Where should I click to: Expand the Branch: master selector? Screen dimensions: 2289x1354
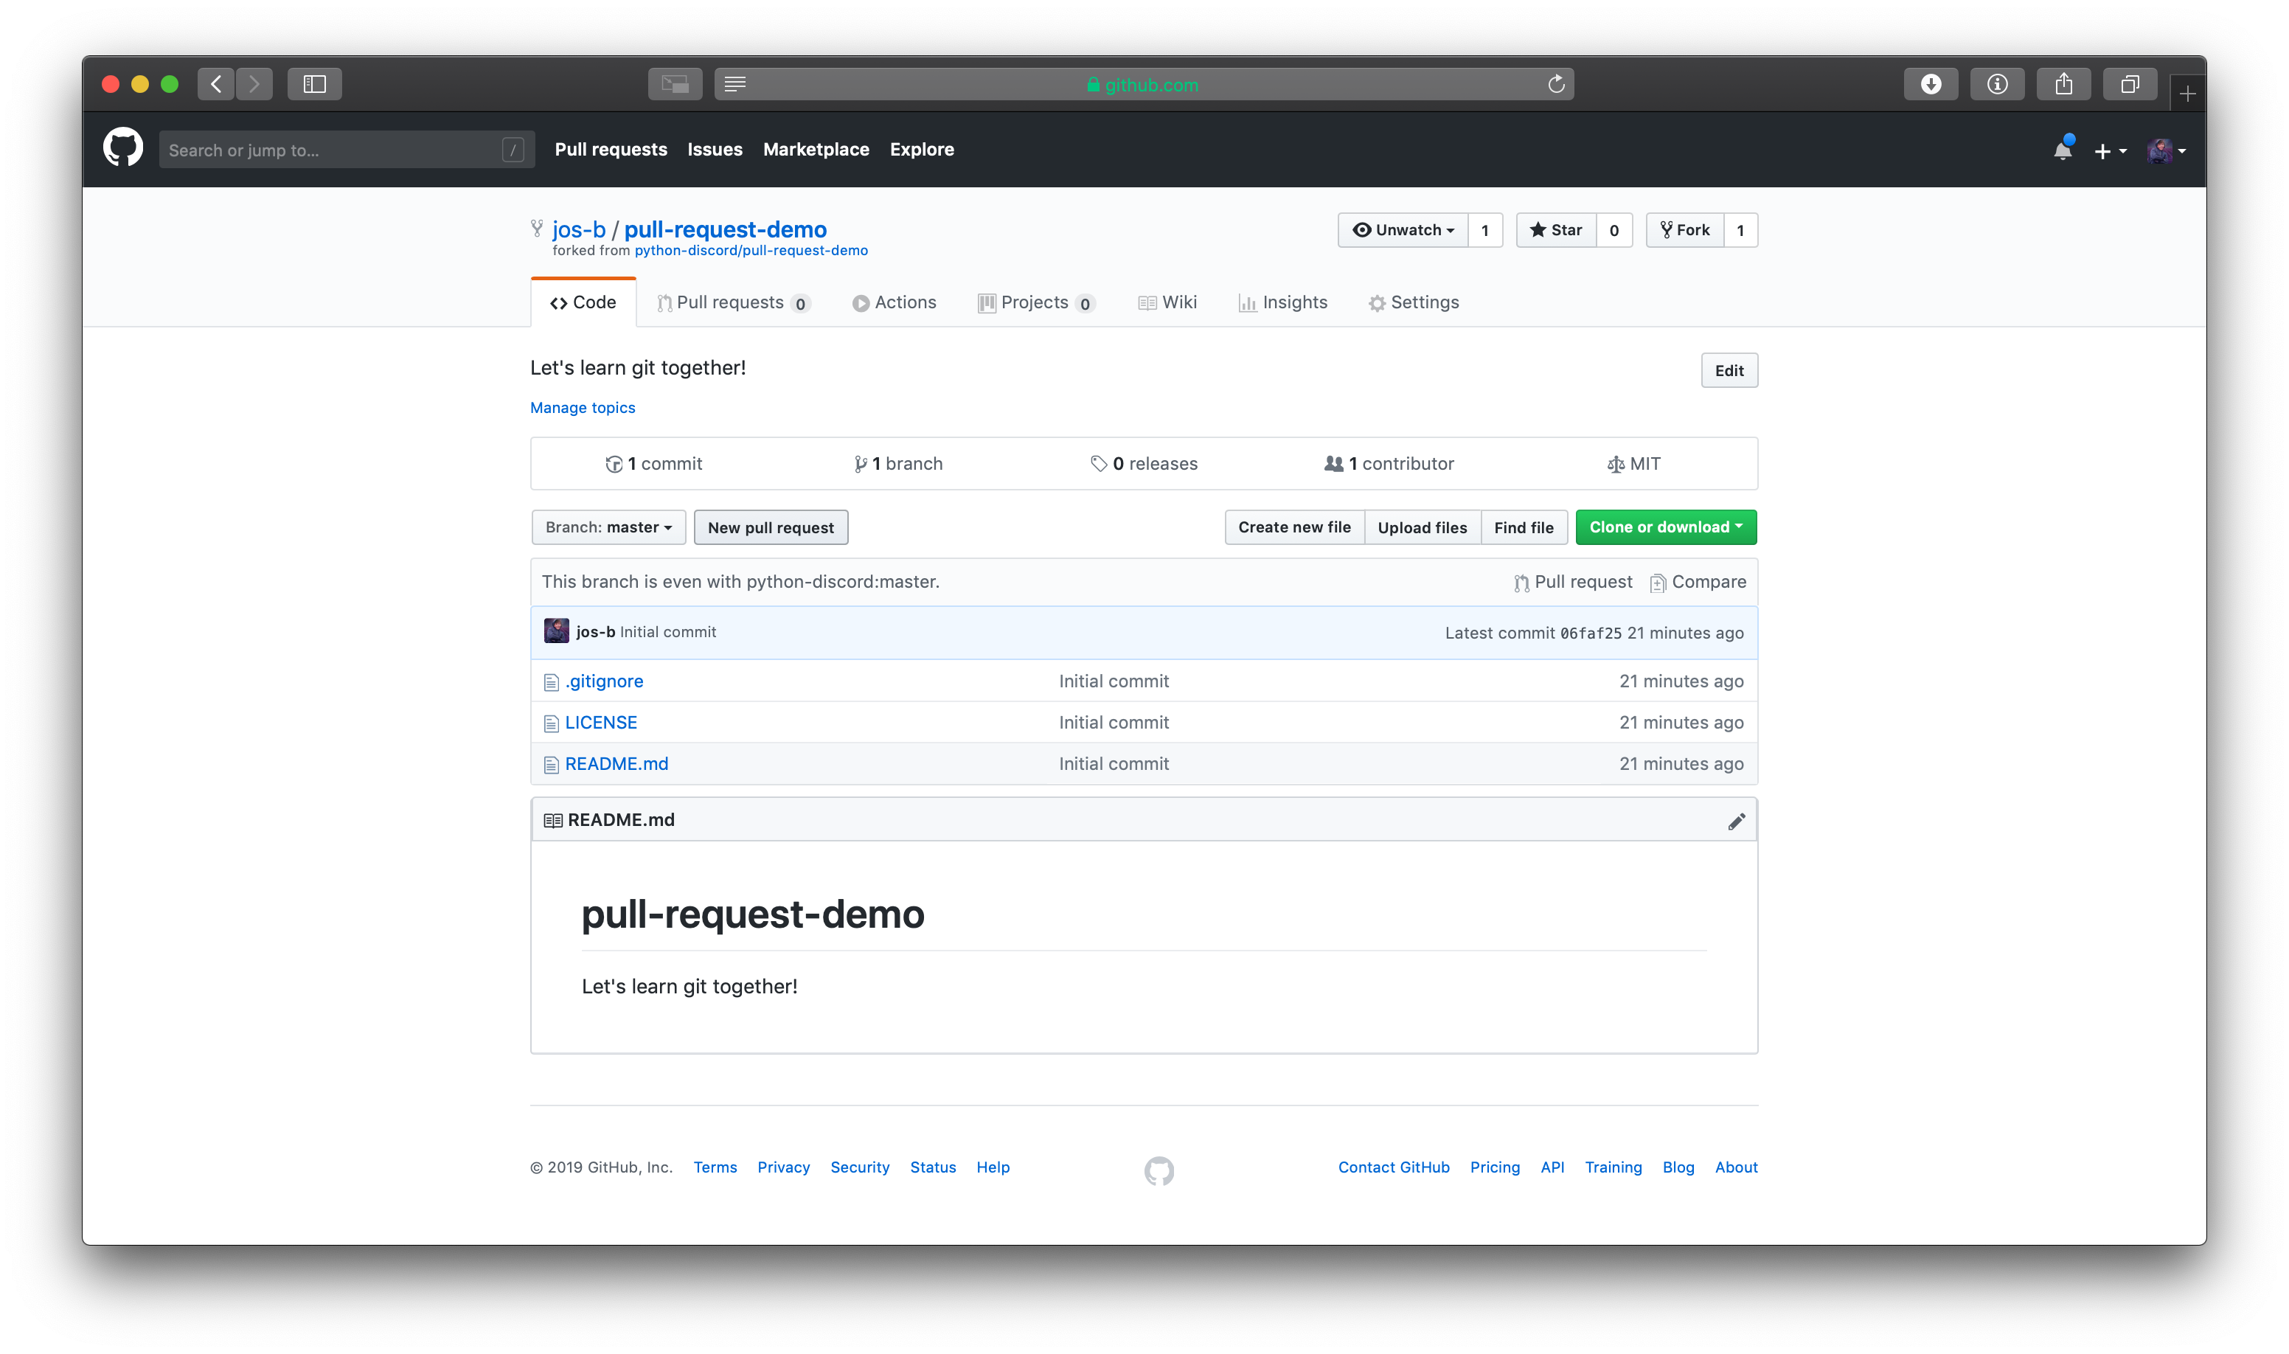608,527
